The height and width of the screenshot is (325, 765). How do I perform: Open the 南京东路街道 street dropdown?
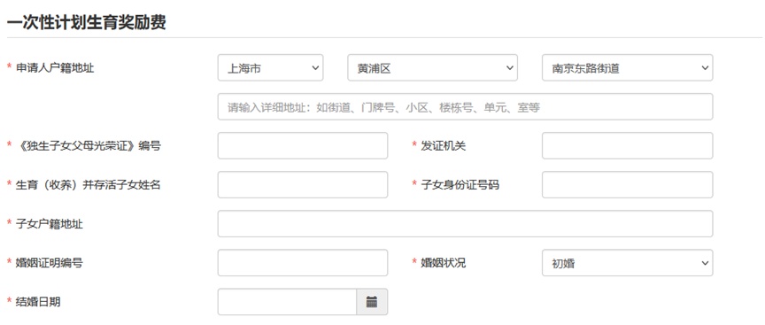click(x=627, y=68)
